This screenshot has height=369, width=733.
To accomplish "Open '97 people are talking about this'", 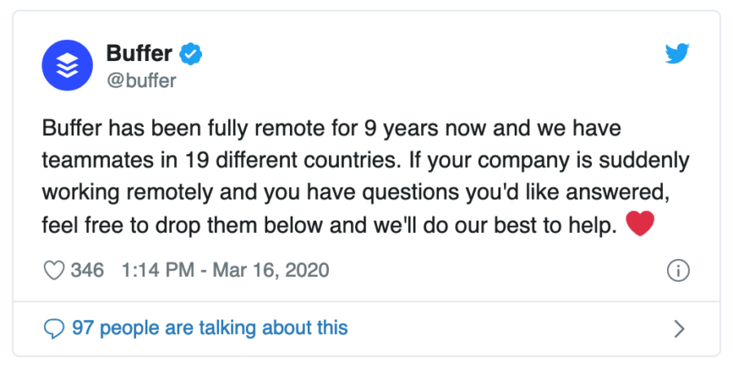I will (x=210, y=327).
